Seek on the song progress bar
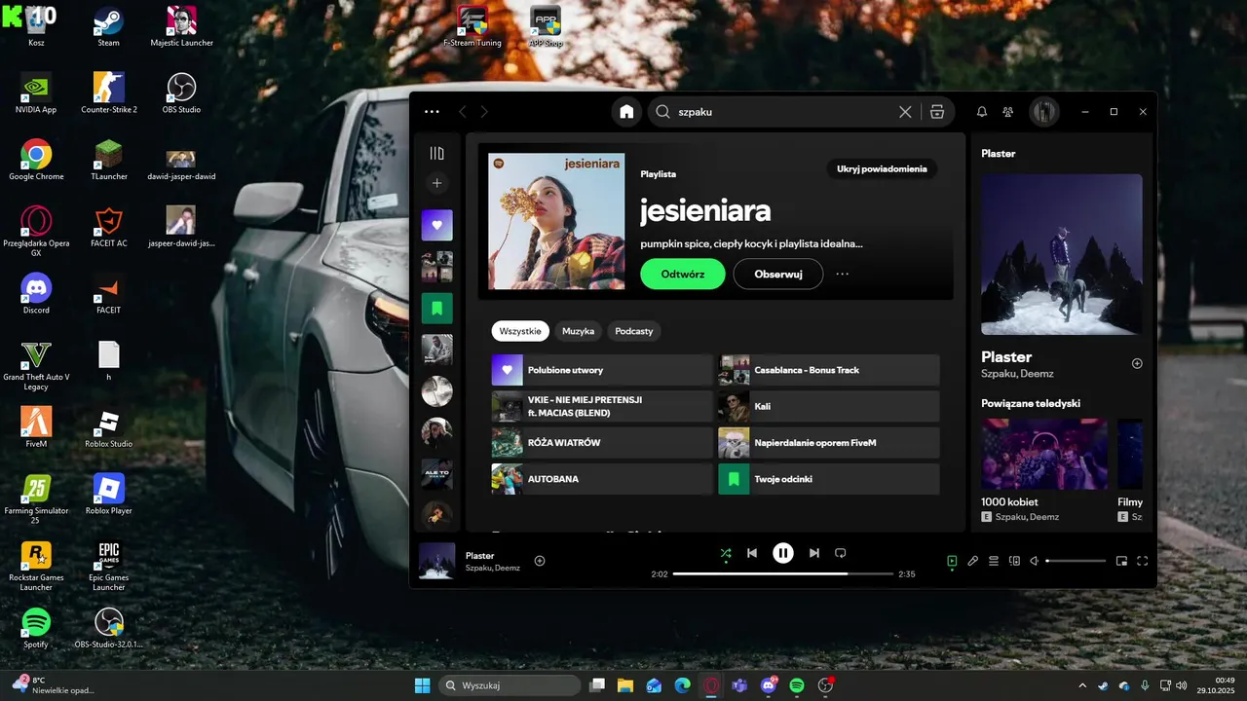Viewport: 1247px width, 701px height. [782, 574]
